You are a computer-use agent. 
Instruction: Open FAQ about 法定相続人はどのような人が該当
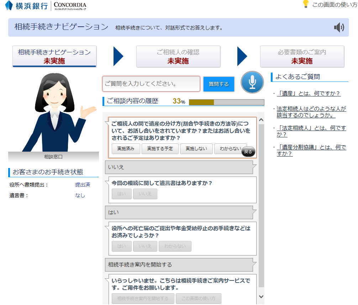pos(311,112)
